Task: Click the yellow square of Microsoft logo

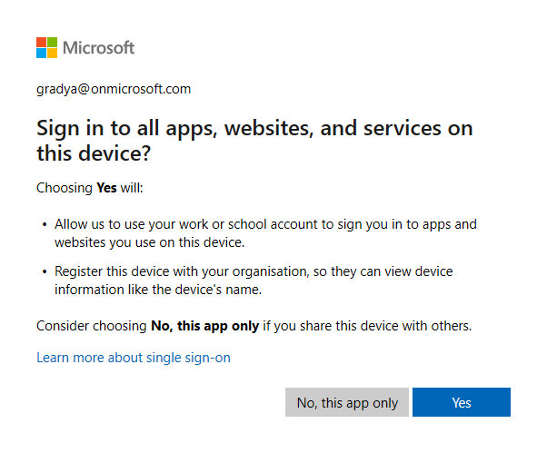Action: pos(52,53)
